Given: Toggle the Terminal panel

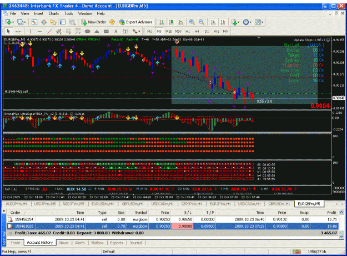Looking at the screenshot, I should (63, 22).
